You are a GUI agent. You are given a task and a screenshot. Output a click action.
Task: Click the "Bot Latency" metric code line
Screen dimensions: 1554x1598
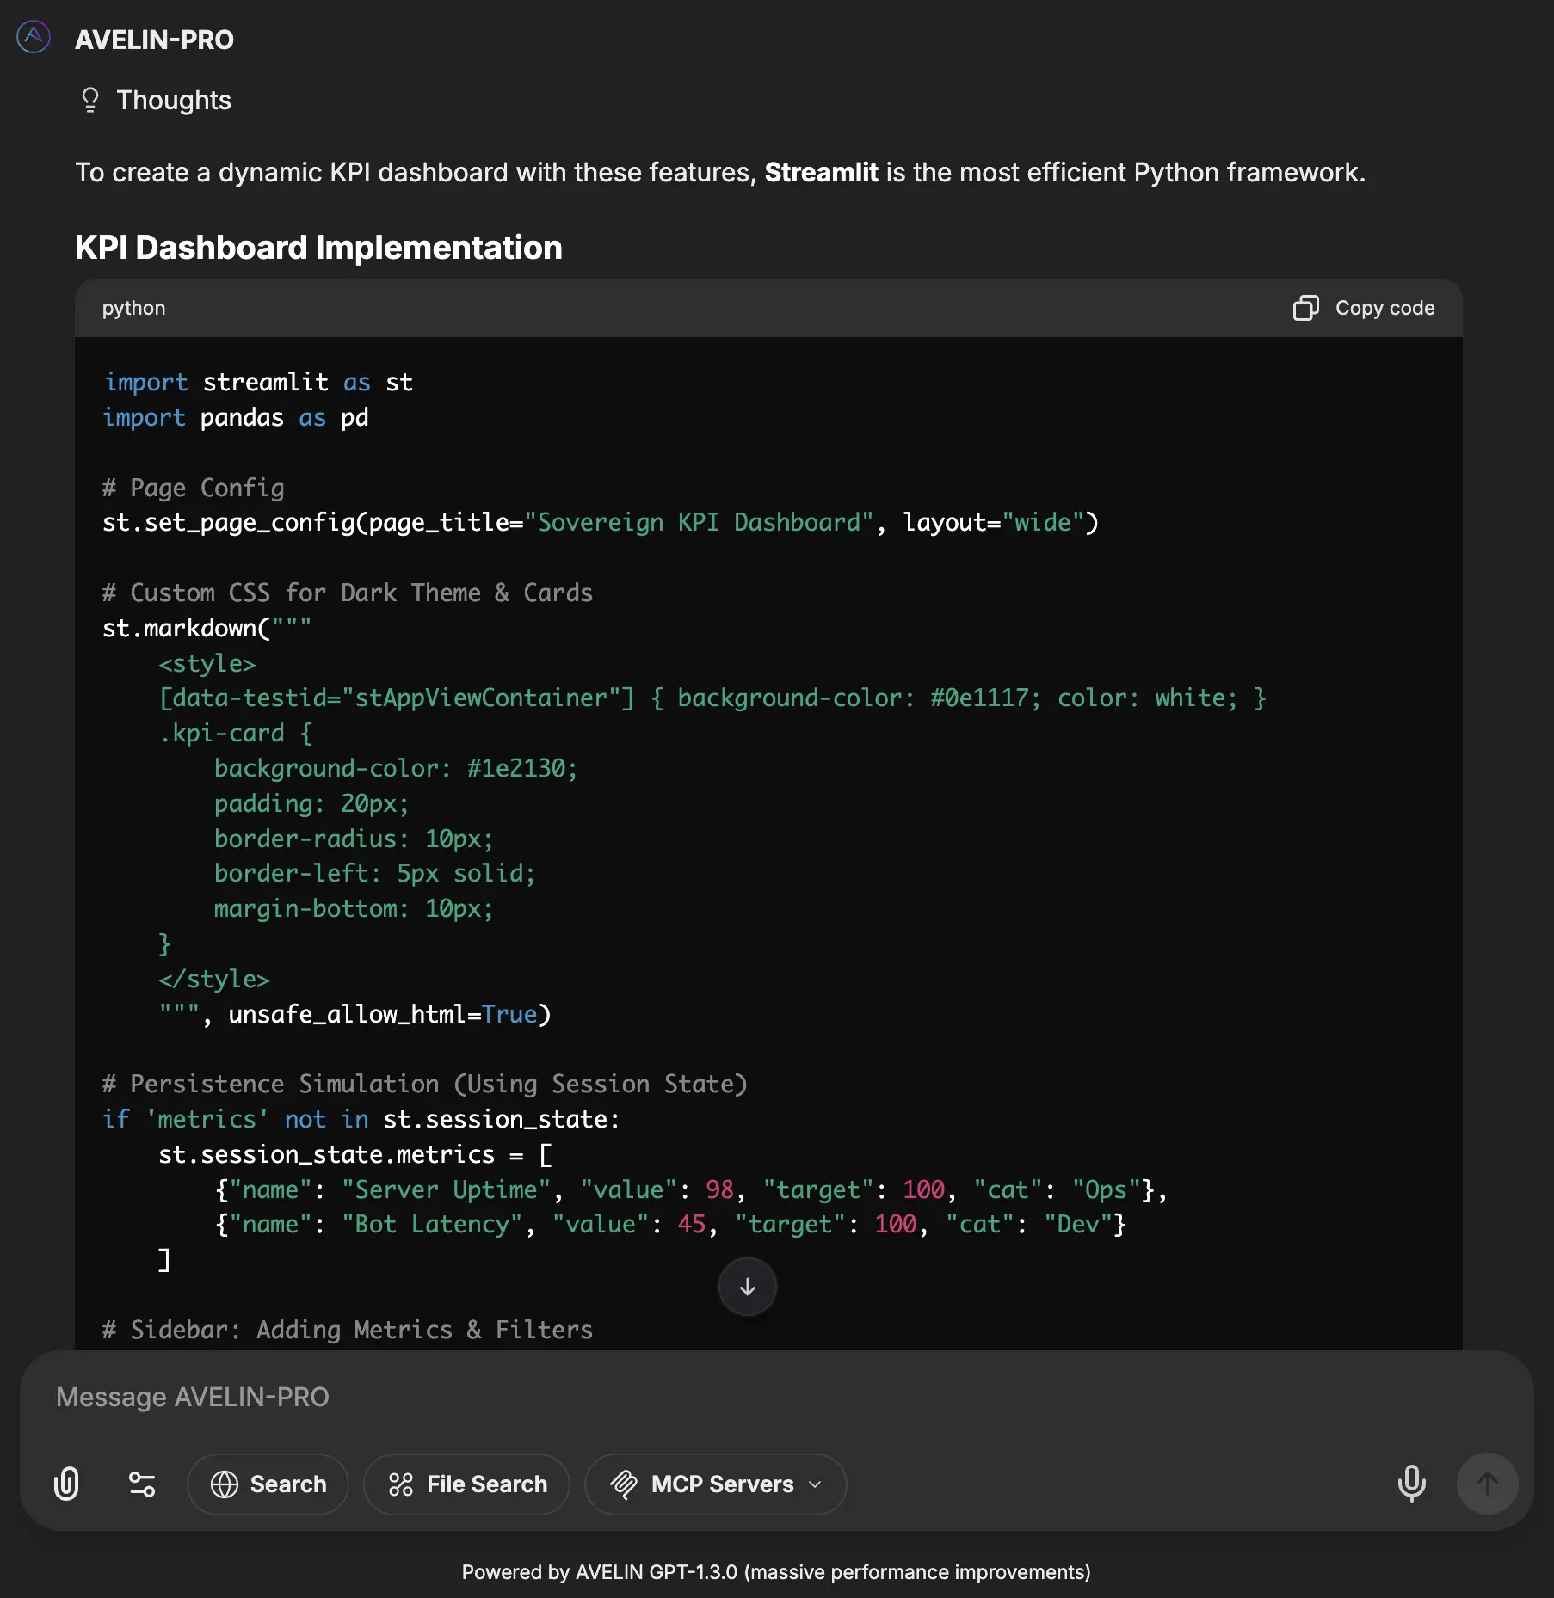(670, 1224)
